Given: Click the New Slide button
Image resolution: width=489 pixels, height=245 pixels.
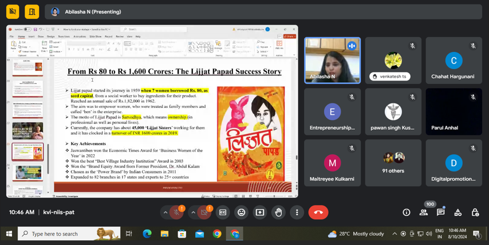Looking at the screenshot, I should click(x=44, y=46).
